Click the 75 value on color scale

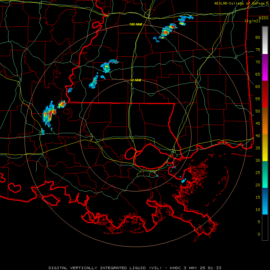[258, 50]
